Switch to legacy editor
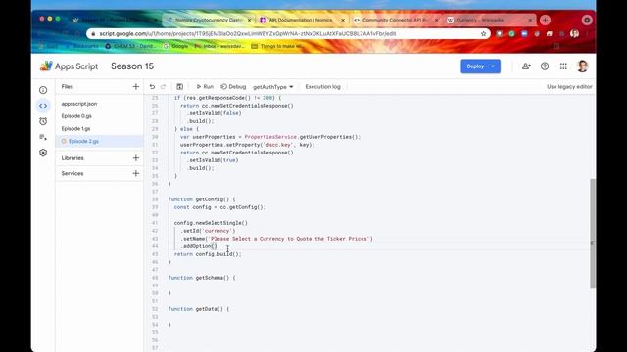Image resolution: width=627 pixels, height=352 pixels. 569,87
